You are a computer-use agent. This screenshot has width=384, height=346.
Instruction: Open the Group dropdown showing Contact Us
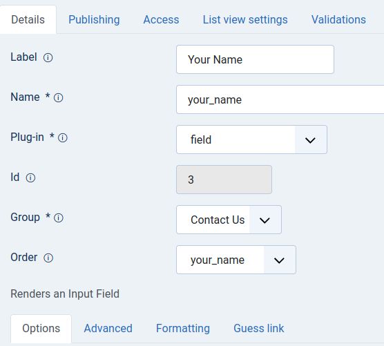pos(229,220)
